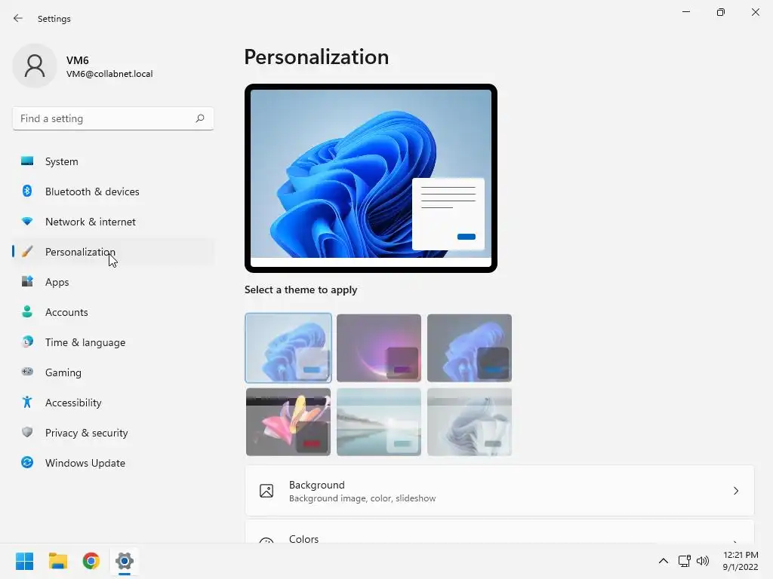Click the VM6@collabnet.local account name
The image size is (773, 579).
pos(109,74)
